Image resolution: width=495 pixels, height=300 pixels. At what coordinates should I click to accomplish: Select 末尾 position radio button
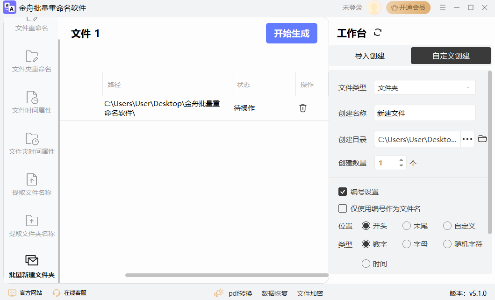click(407, 226)
